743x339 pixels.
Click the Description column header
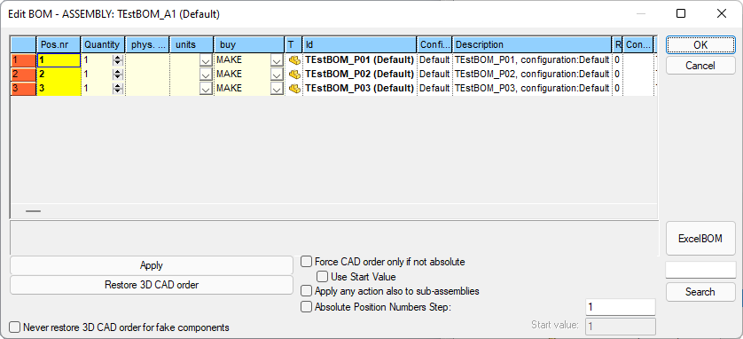(x=532, y=45)
